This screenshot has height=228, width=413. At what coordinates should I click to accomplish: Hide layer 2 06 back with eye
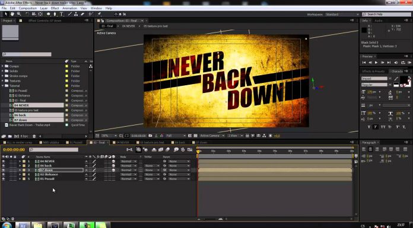point(4,166)
